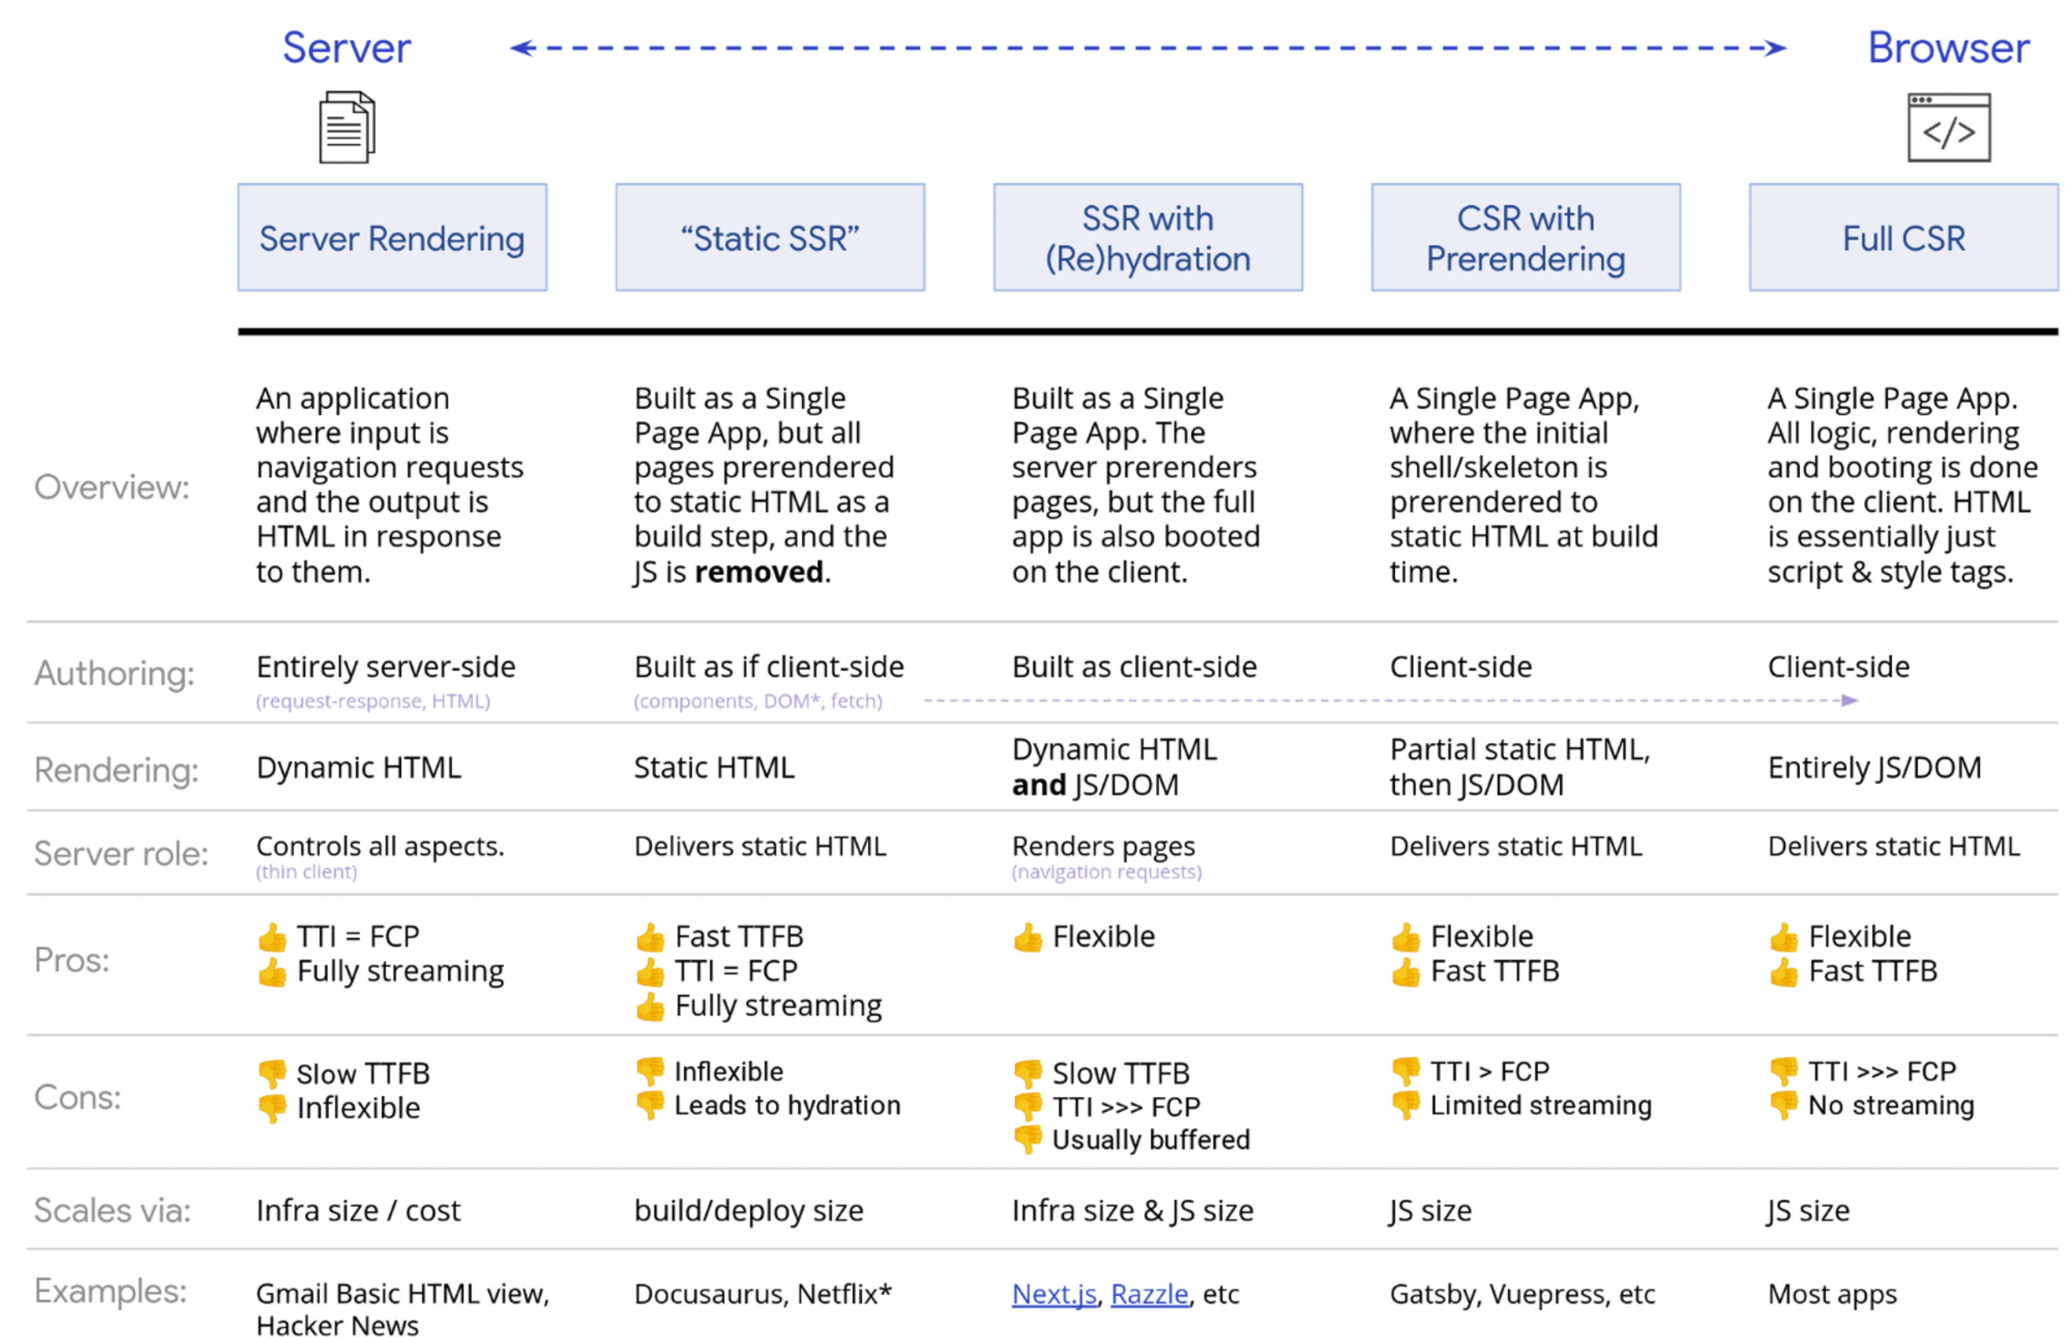Click the Overview row label

[x=112, y=487]
